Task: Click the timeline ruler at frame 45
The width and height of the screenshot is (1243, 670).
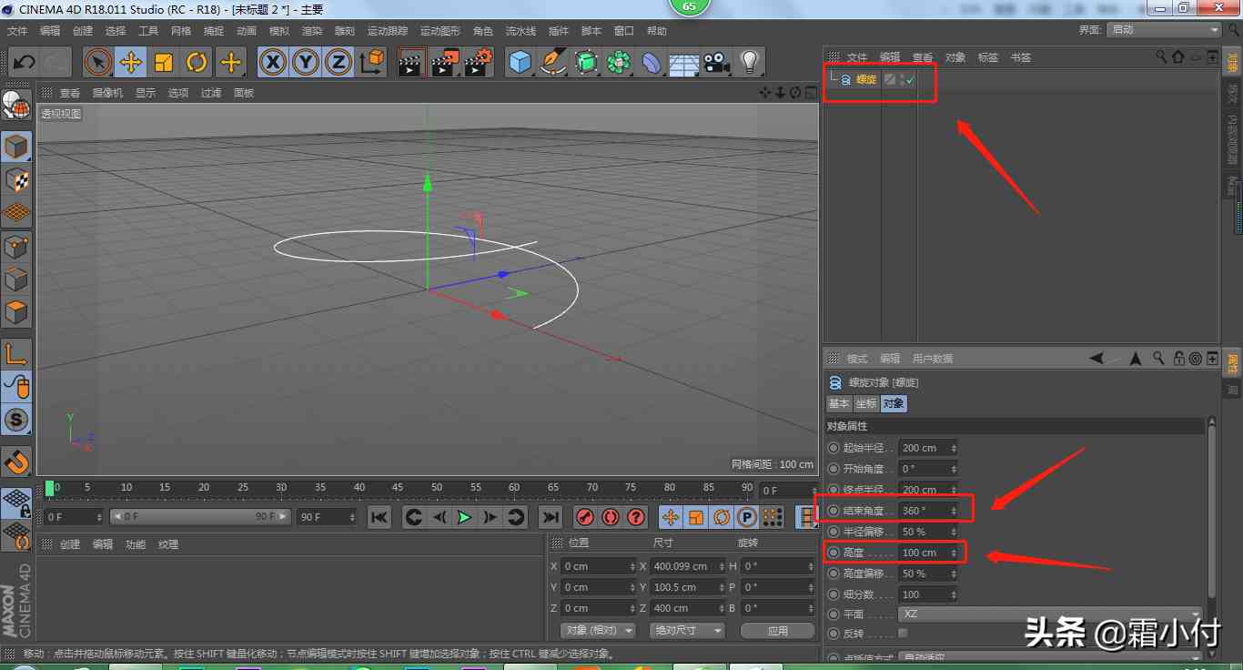Action: [x=398, y=488]
